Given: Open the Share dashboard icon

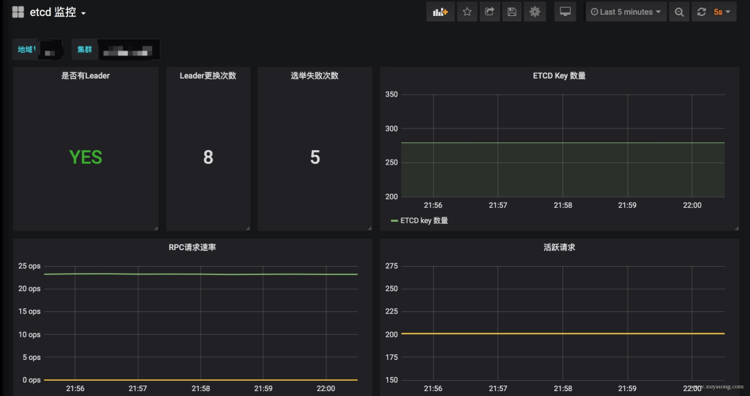Looking at the screenshot, I should click(x=490, y=12).
